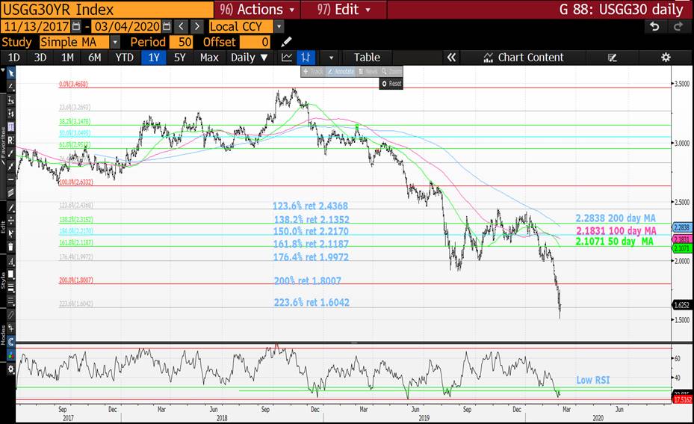
Task: Click the 1.6252 last price tag on axis
Action: (681, 305)
